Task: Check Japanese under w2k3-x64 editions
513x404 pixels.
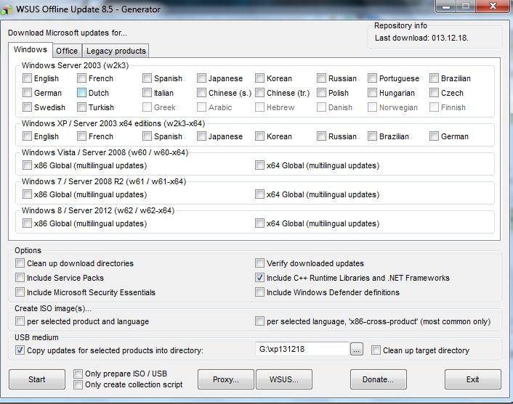Action: coord(201,136)
